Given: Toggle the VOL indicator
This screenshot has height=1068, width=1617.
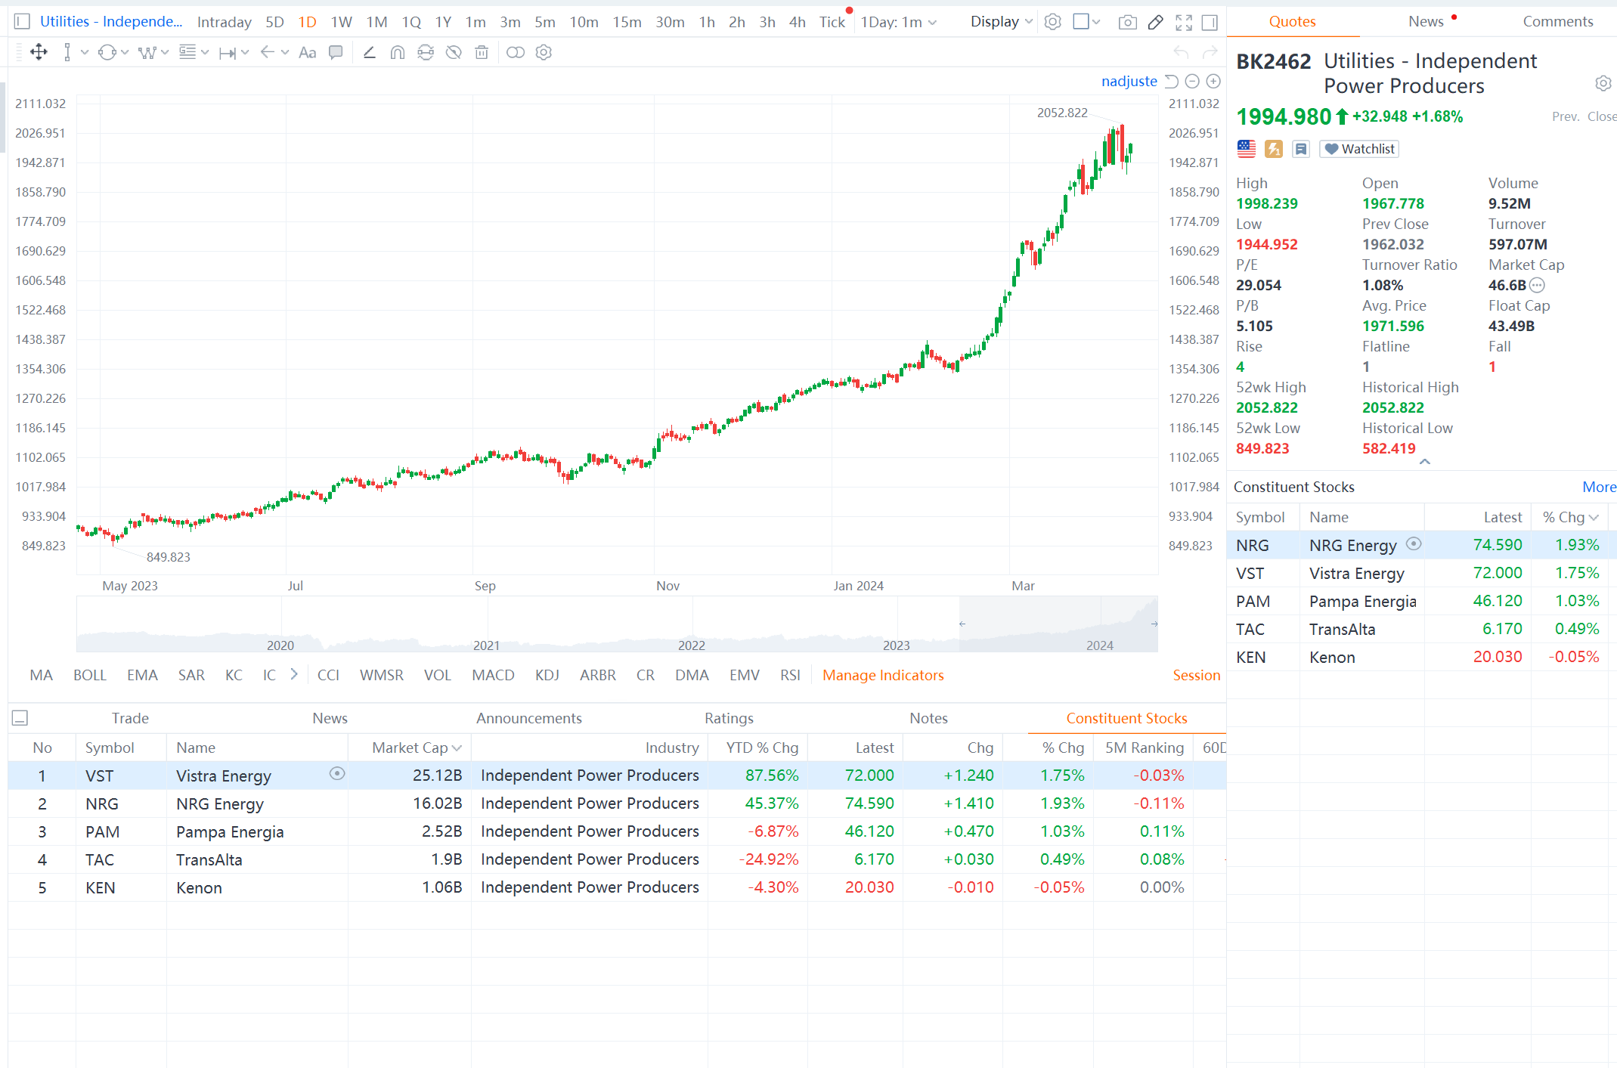Looking at the screenshot, I should pyautogui.click(x=437, y=675).
